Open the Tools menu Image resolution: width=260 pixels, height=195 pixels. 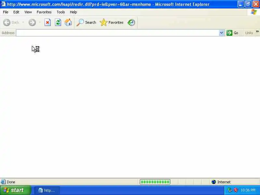pos(61,12)
